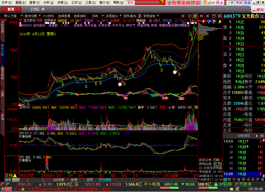Click the 日线 yellow triangle period expander
The width and height of the screenshot is (265, 192).
[x=15, y=176]
